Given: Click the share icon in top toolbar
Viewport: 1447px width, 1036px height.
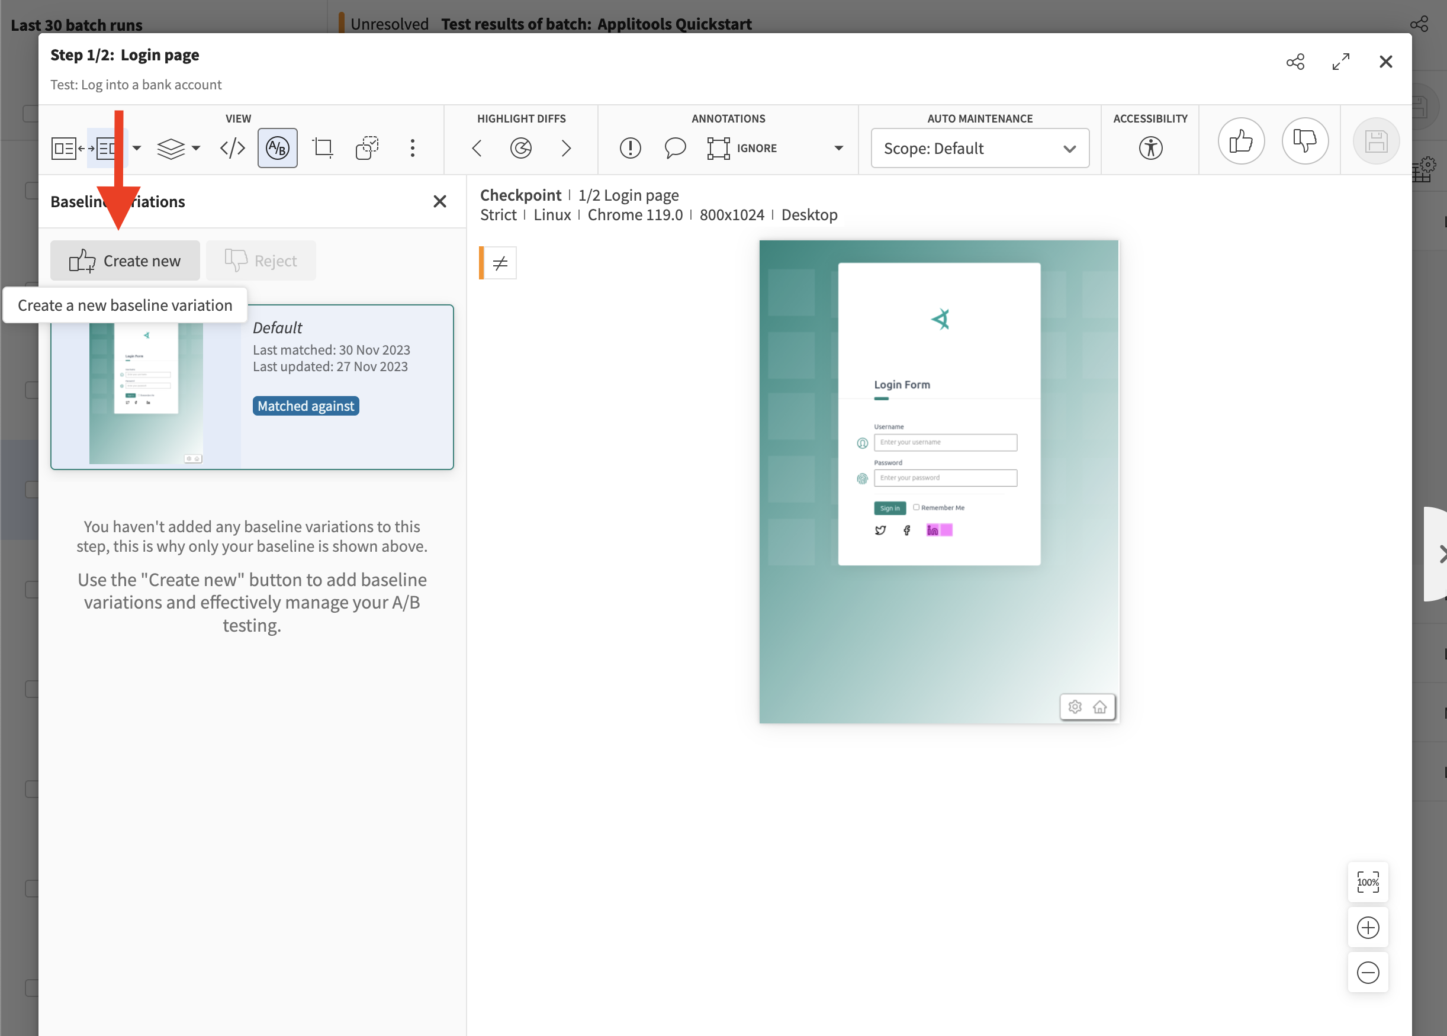Looking at the screenshot, I should pos(1295,62).
